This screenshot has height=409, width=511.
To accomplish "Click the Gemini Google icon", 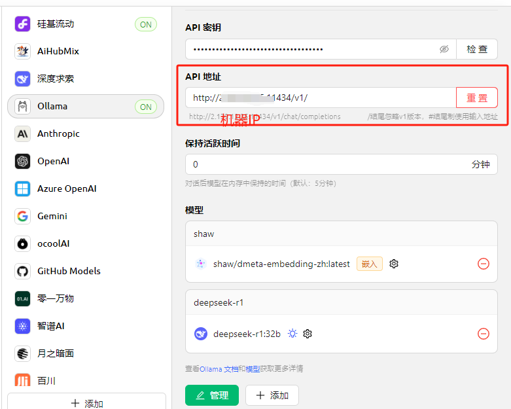I will coord(22,216).
